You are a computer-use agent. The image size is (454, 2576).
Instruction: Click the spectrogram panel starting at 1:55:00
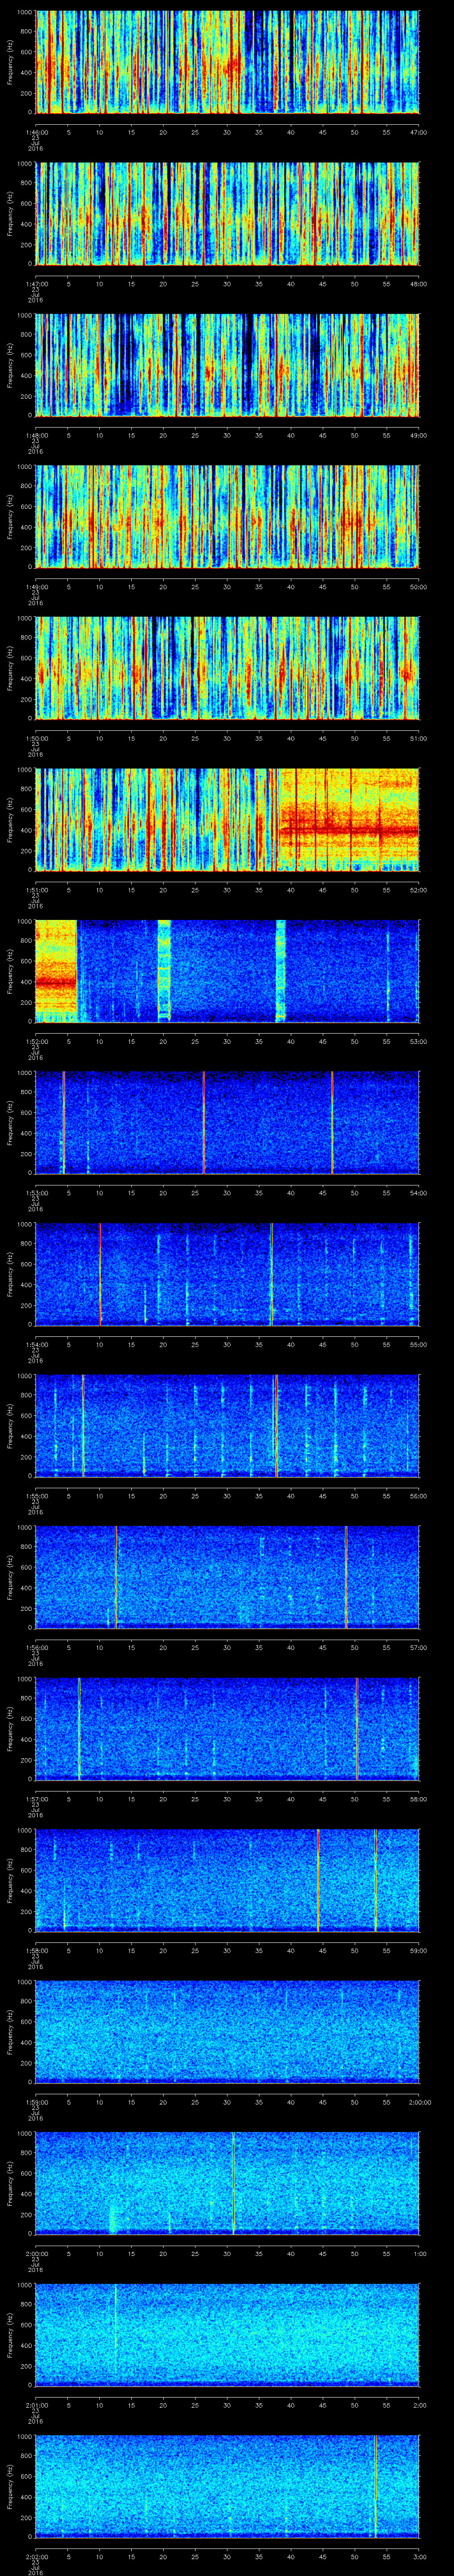pos(227,1425)
